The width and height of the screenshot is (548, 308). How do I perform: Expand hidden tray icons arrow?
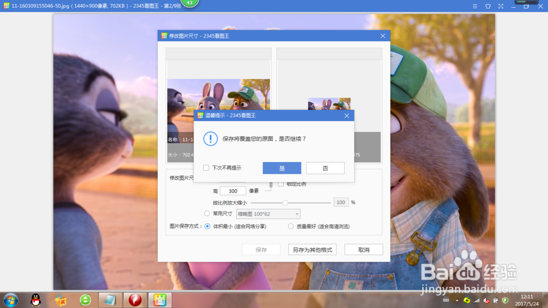[x=457, y=300]
